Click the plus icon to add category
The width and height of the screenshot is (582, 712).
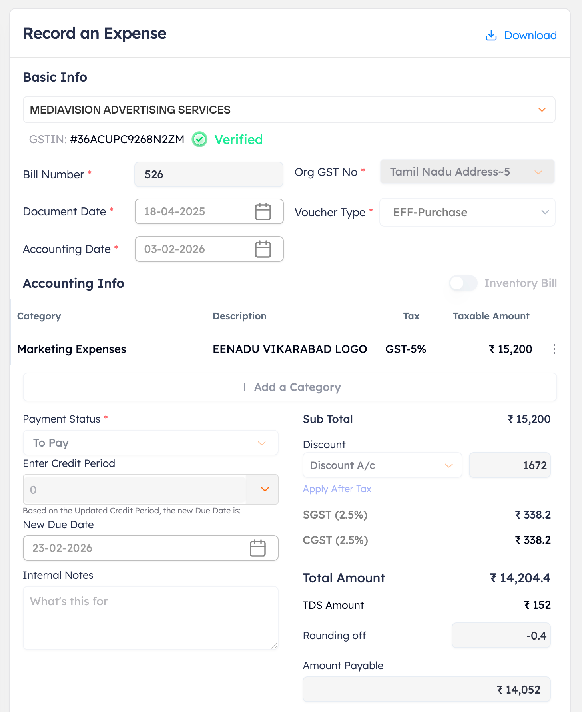point(244,387)
